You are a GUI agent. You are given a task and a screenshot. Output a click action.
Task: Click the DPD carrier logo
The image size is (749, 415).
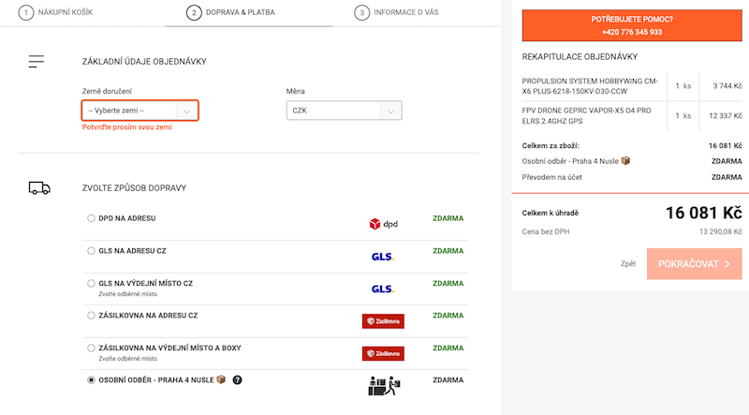pos(383,224)
